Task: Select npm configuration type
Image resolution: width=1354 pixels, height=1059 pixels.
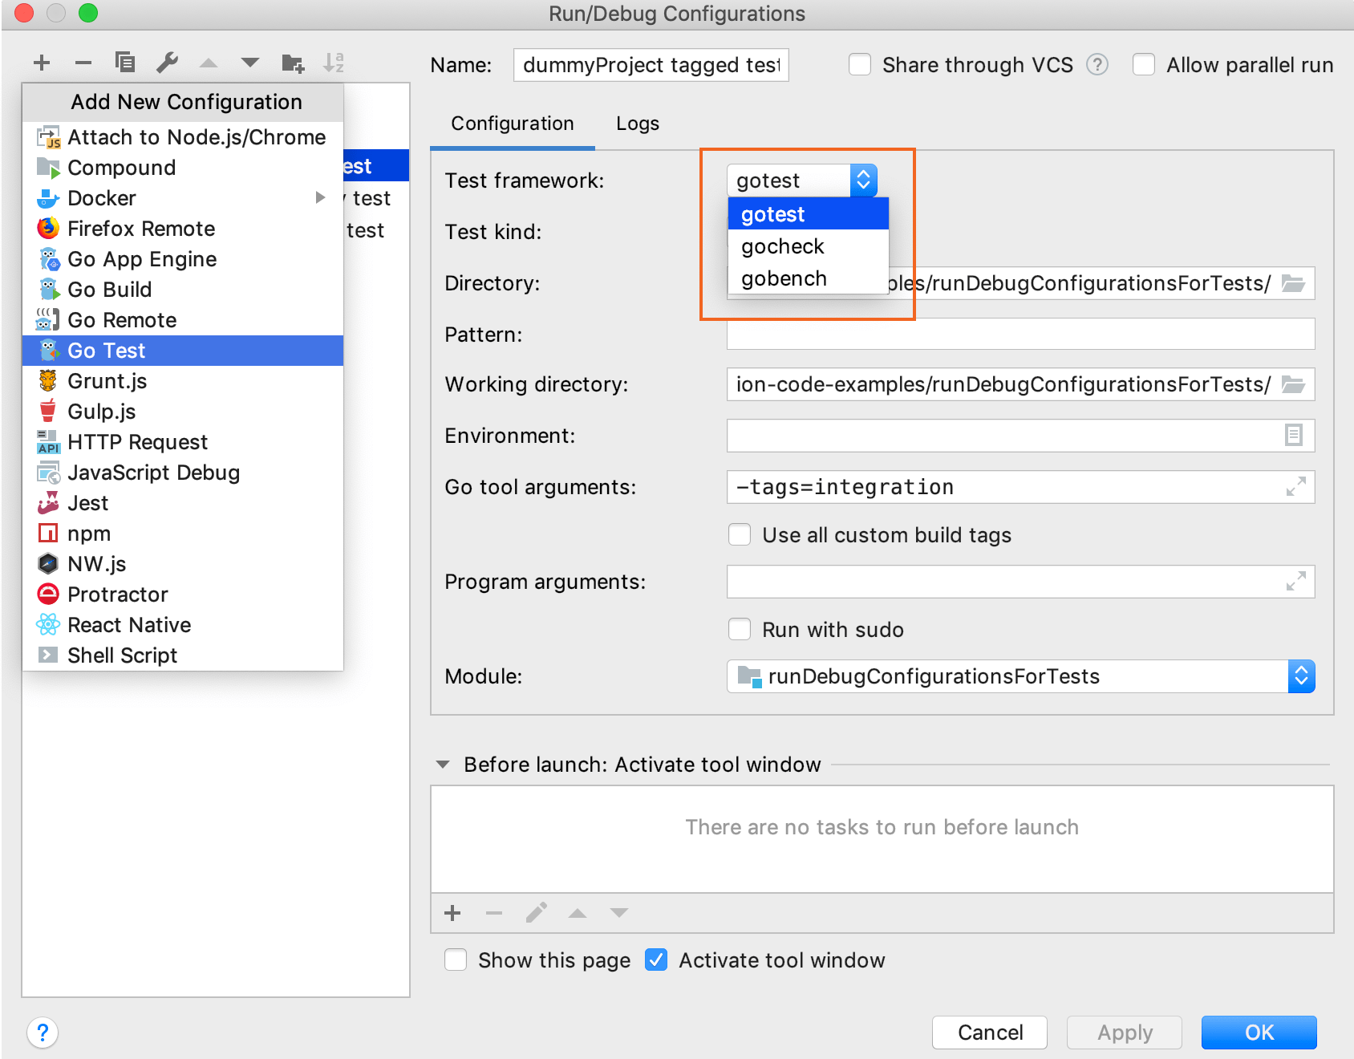Action: click(183, 534)
